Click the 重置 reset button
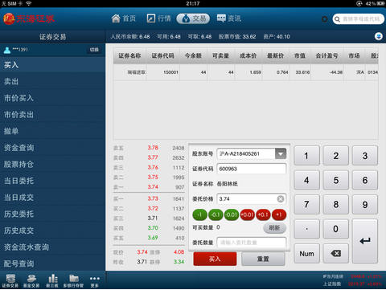386x290 pixels. (x=263, y=259)
